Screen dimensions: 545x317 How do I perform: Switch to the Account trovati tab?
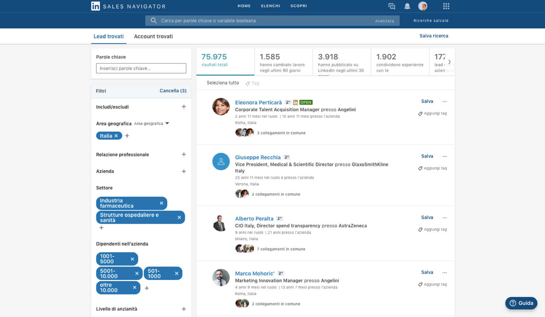click(153, 36)
